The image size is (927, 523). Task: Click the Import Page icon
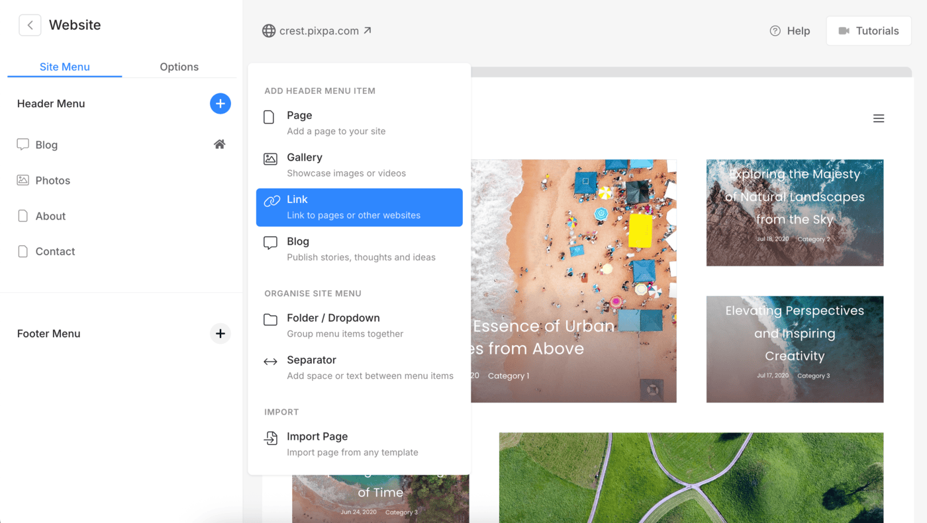[270, 438]
